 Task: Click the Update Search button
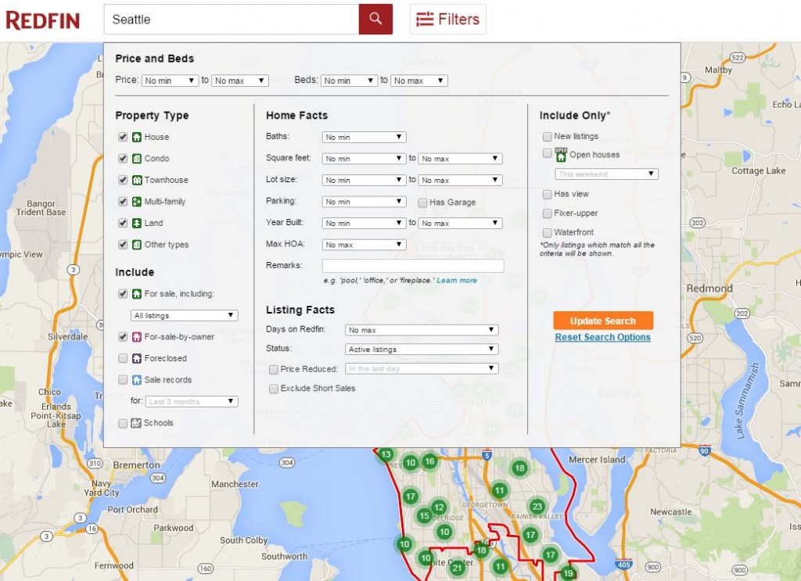click(x=602, y=321)
